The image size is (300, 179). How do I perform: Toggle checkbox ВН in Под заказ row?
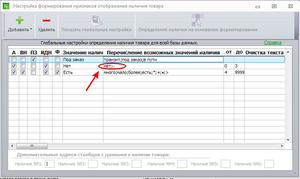[x=23, y=60]
